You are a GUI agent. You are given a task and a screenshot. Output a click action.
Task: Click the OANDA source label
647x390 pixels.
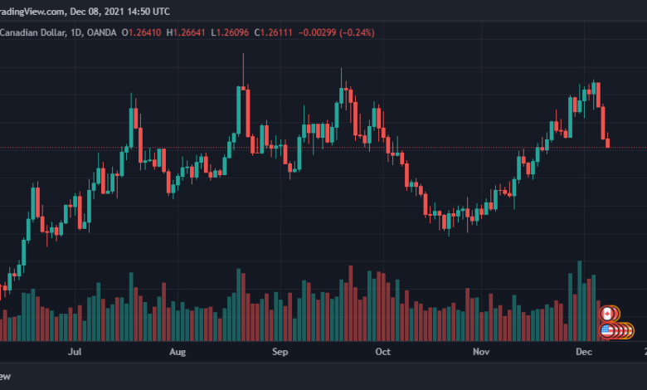pos(101,32)
